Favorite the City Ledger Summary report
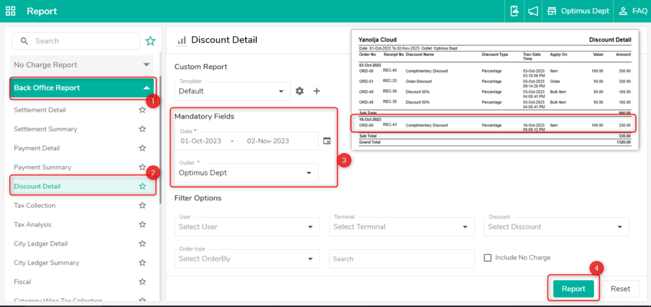This screenshot has height=307, width=651. tap(142, 262)
